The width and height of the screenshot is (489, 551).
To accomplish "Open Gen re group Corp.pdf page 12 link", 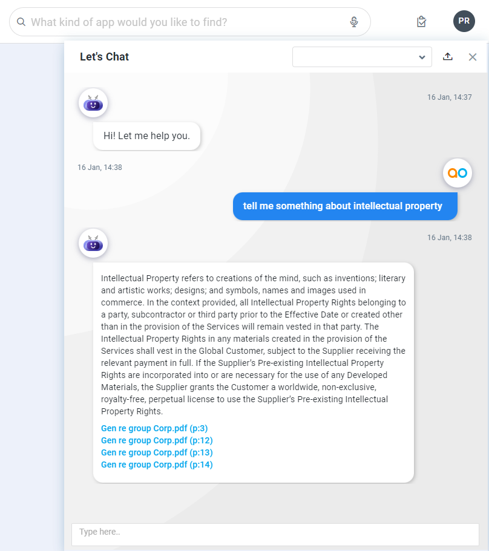I will (x=157, y=440).
